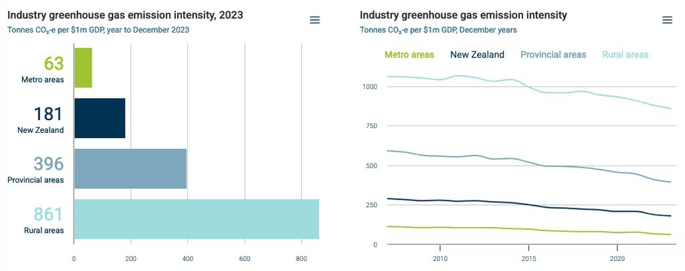Open the hamburger menu on the line chart

(667, 20)
